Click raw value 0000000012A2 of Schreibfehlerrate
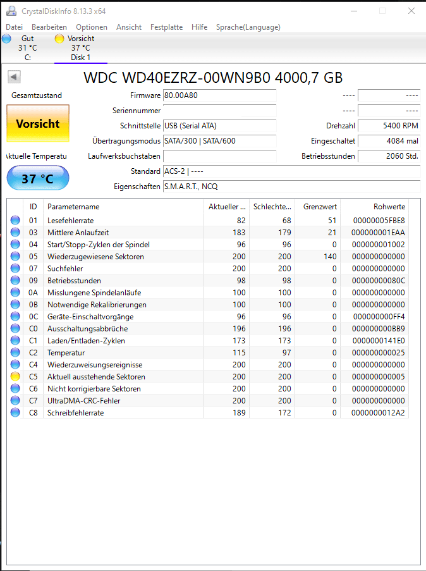Viewport: 426px width, 571px height. [378, 412]
